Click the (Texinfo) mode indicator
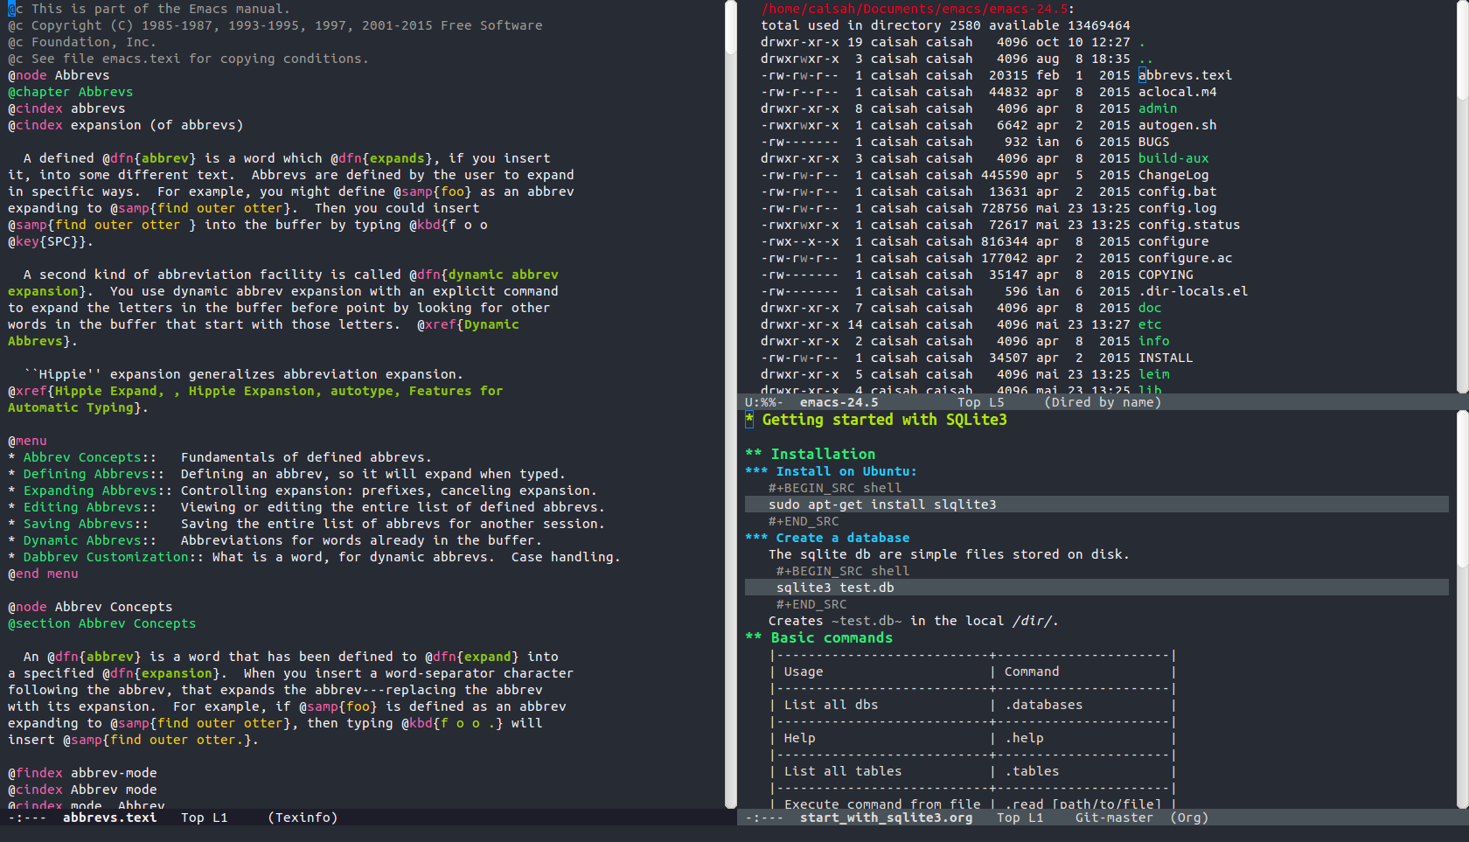Screen dimensions: 1469x842 tap(303, 818)
